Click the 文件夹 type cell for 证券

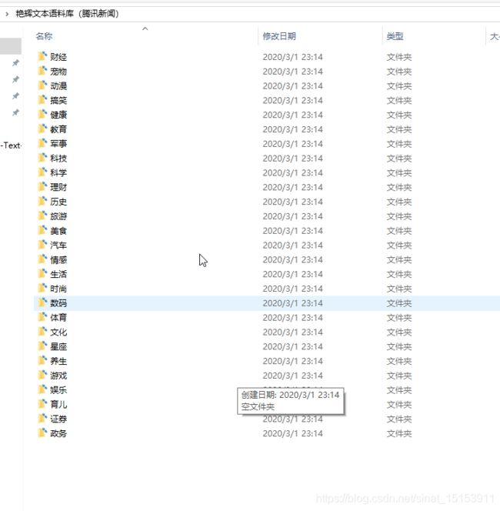(x=399, y=419)
